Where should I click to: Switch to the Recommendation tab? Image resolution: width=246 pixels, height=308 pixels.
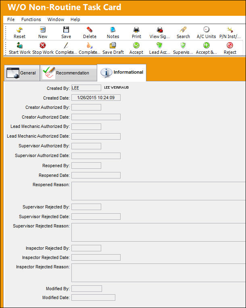[x=69, y=73]
